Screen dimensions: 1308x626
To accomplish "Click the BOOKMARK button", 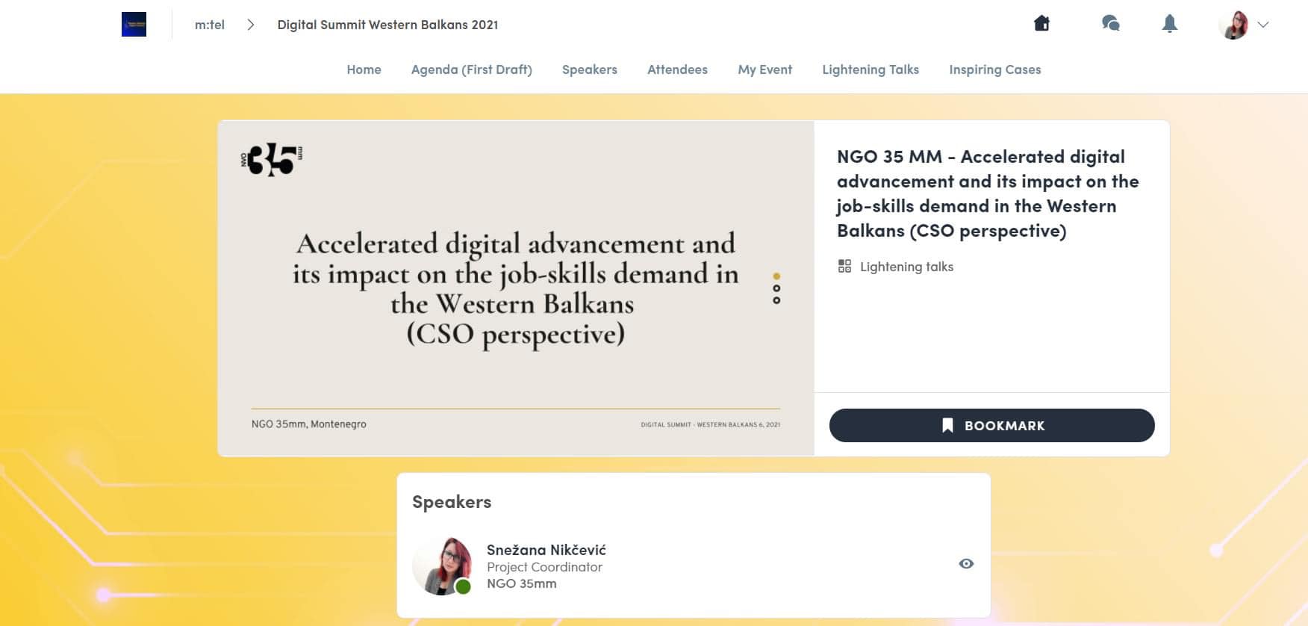I will point(991,425).
